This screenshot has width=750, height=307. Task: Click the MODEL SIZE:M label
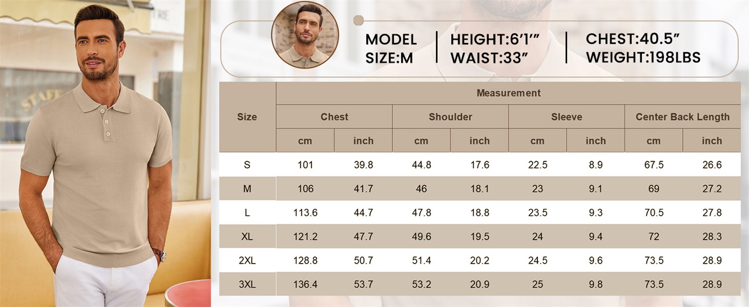(390, 49)
